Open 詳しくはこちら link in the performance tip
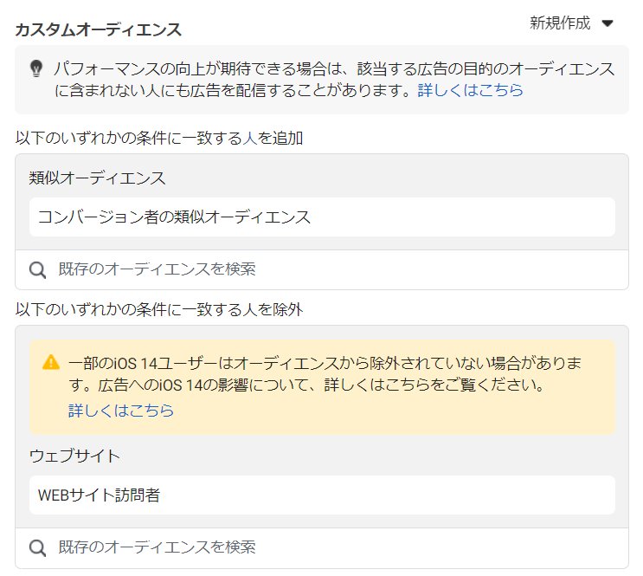The width and height of the screenshot is (643, 576). coord(470,90)
